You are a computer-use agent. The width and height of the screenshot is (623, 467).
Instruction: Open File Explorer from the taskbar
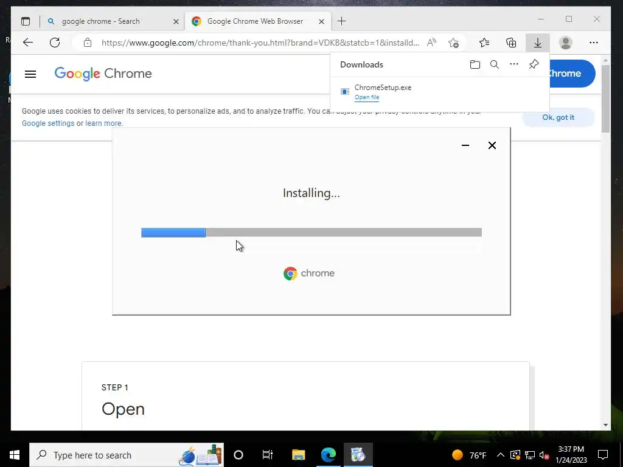(298, 455)
